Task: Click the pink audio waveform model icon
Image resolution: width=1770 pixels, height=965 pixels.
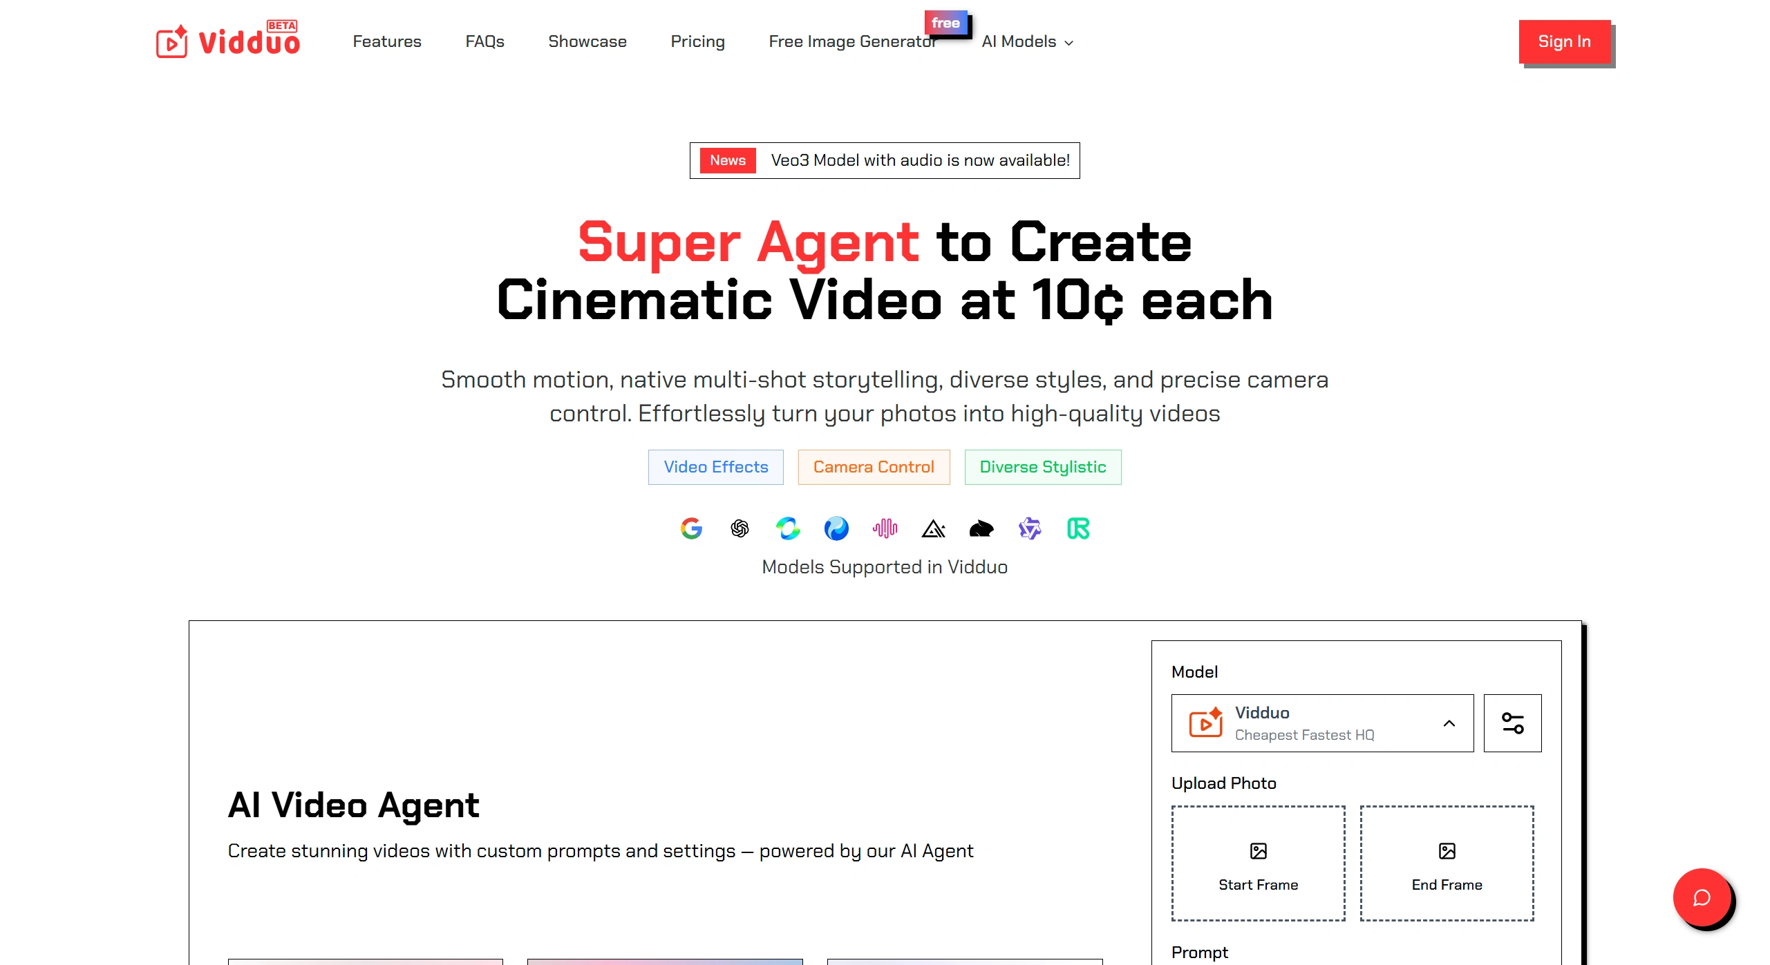Action: coord(885,528)
